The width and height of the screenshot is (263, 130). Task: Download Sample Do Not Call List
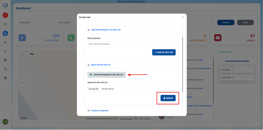click(x=107, y=75)
